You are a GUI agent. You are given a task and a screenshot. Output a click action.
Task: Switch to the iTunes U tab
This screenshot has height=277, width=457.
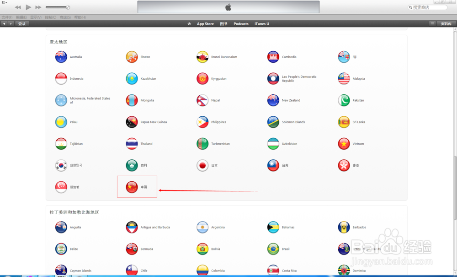pyautogui.click(x=262, y=24)
